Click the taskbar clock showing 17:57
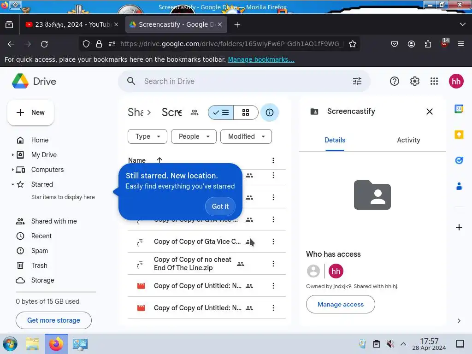The width and height of the screenshot is (472, 354). tap(429, 344)
